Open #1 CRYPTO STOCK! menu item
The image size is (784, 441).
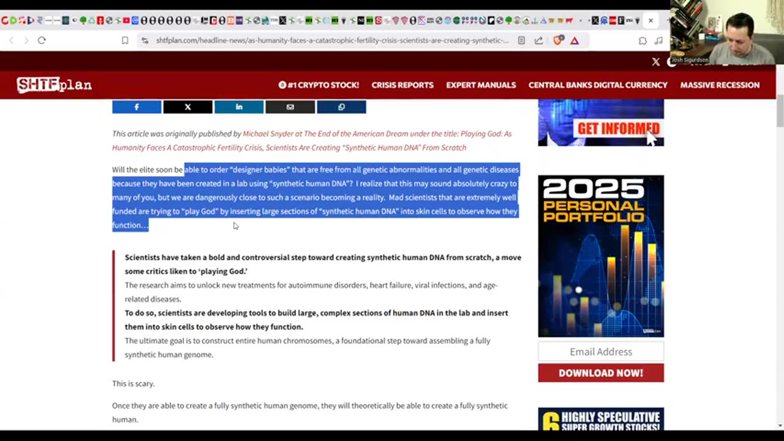[318, 85]
